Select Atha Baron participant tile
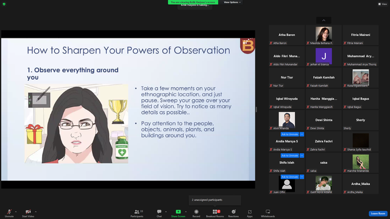390x219 pixels. point(287,35)
